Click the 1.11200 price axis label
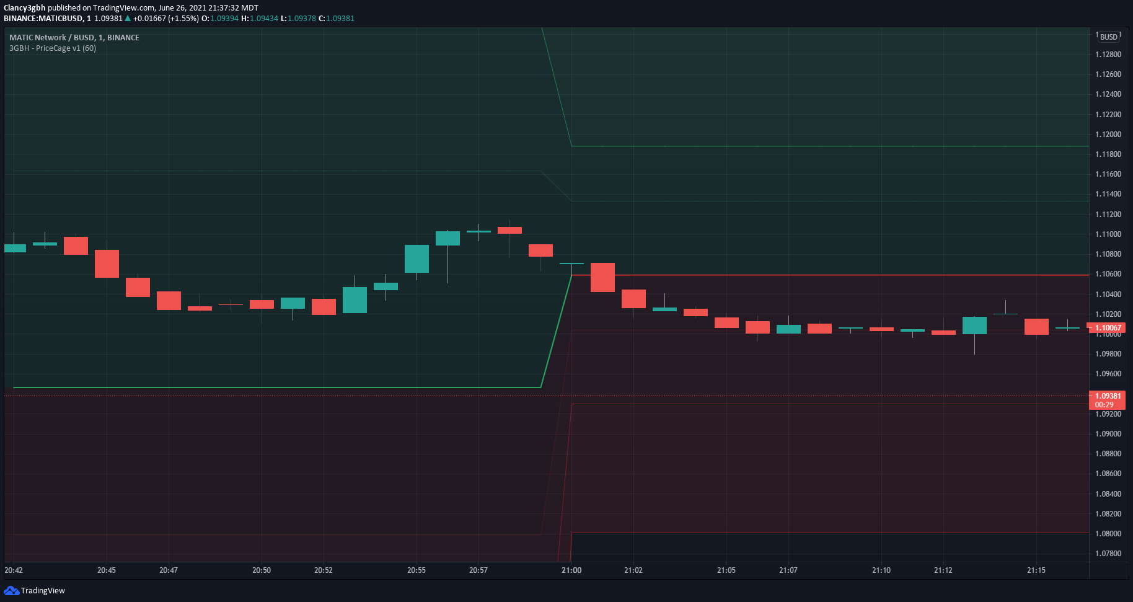The width and height of the screenshot is (1133, 602). (1108, 215)
